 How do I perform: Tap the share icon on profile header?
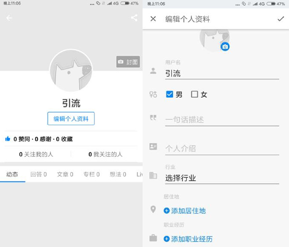[134, 18]
